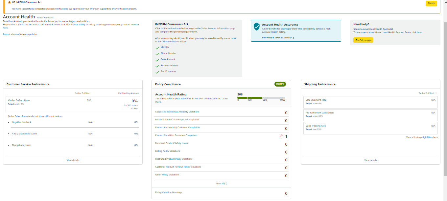Open the Pre-fulfillment Cancel Rate metric

pyautogui.click(x=320, y=113)
